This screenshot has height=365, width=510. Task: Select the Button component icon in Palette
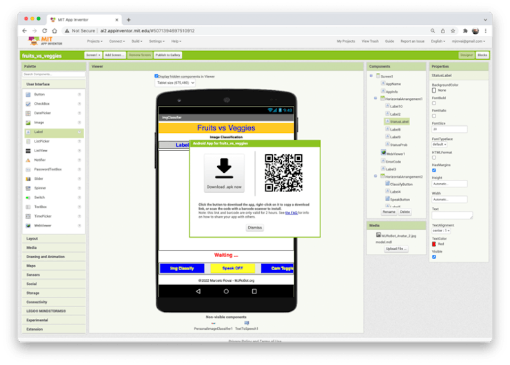[28, 94]
